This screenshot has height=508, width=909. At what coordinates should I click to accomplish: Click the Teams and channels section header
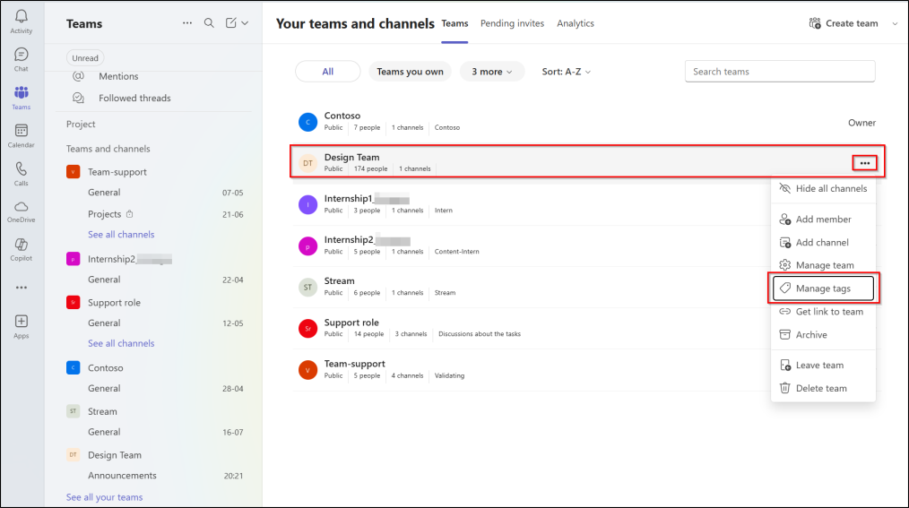coord(108,149)
